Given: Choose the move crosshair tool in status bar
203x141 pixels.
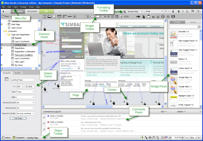Looking at the screenshot, I should [150, 138].
